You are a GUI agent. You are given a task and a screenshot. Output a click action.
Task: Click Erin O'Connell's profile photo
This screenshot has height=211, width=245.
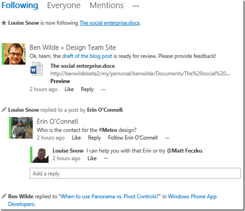21,128
